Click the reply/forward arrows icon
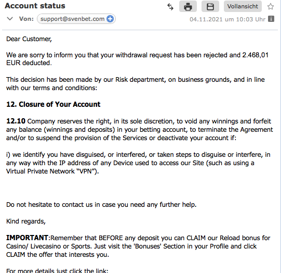The width and height of the screenshot is (281, 273). click(170, 7)
